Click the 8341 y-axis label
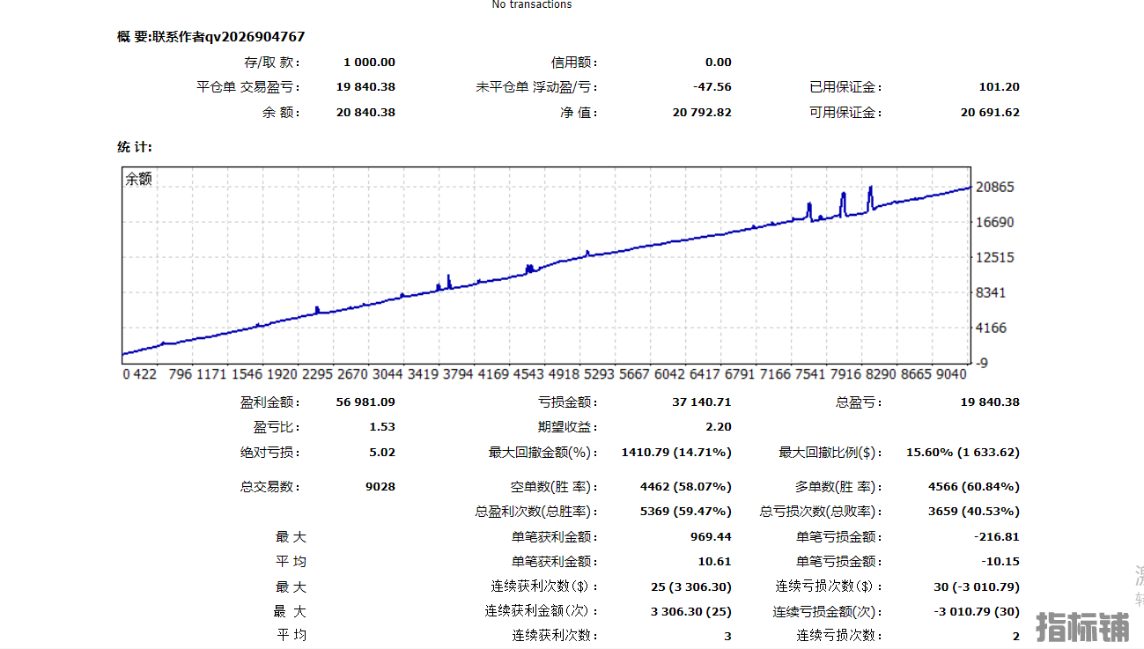This screenshot has width=1144, height=649. point(992,293)
